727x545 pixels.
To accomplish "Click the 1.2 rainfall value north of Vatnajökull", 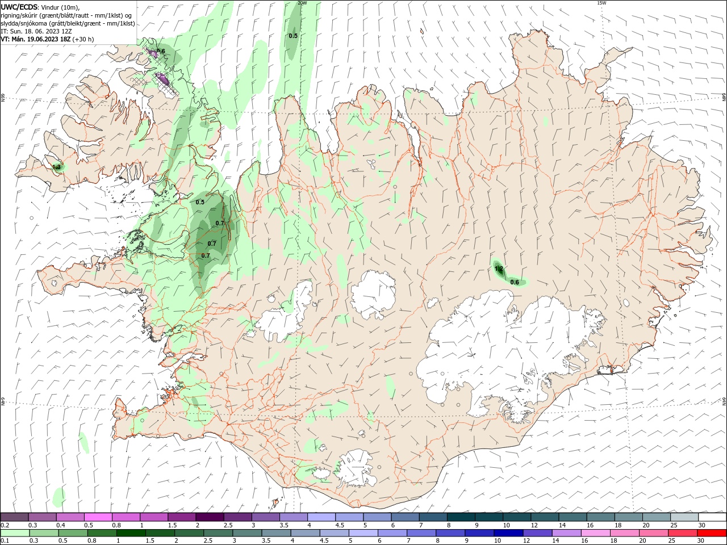I will (x=499, y=269).
